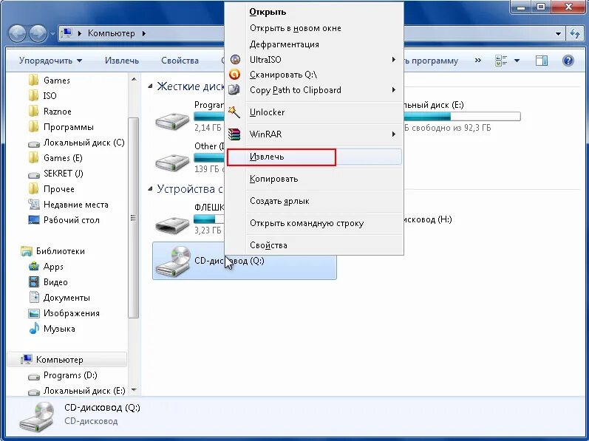Expand Copy Path to Clipboard submenu arrow
589x441 pixels.
click(x=393, y=89)
